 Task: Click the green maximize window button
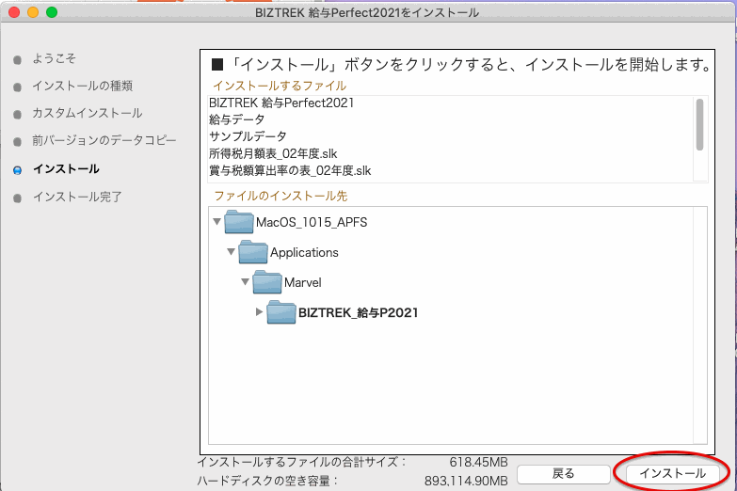pyautogui.click(x=51, y=12)
